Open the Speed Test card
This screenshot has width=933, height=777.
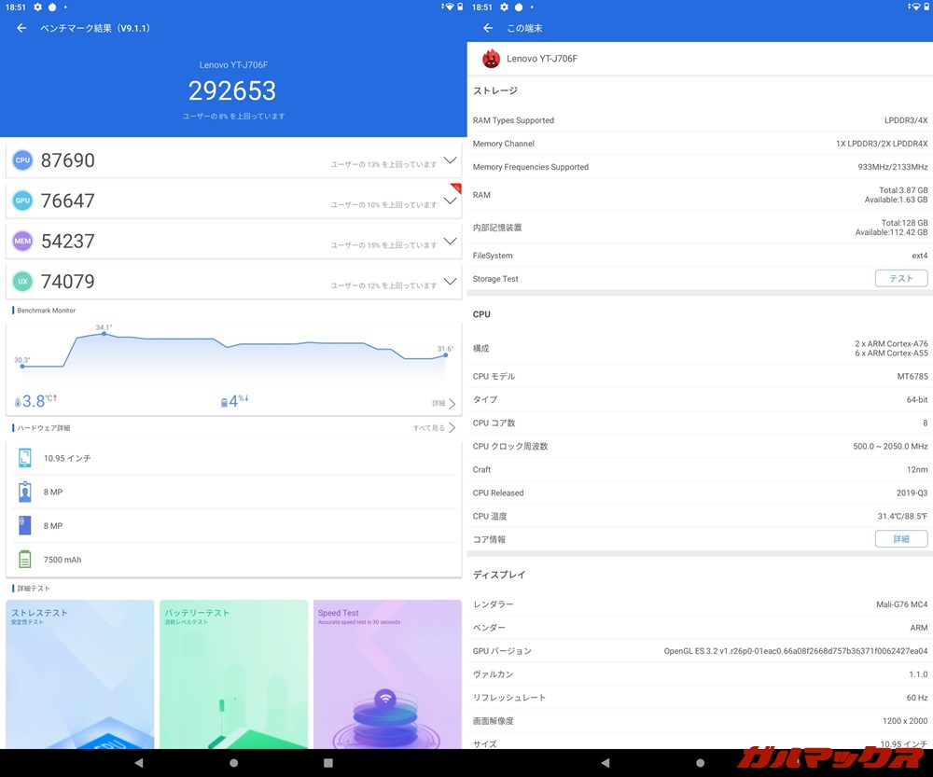[387, 673]
